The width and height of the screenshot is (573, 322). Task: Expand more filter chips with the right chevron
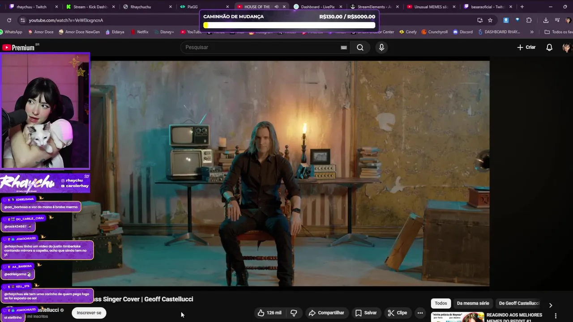point(551,305)
